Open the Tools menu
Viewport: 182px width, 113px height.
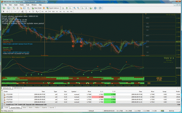coord(27,5)
